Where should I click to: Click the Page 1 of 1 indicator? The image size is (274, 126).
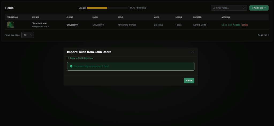(x=263, y=35)
